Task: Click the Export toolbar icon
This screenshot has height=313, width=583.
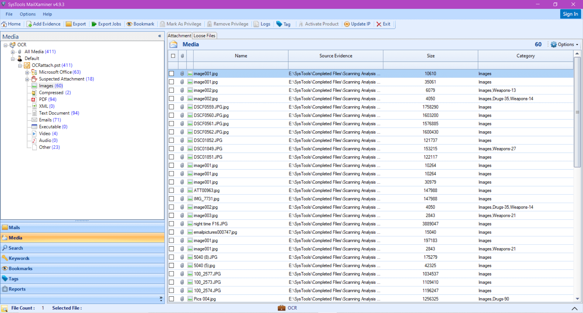Action: tap(76, 24)
